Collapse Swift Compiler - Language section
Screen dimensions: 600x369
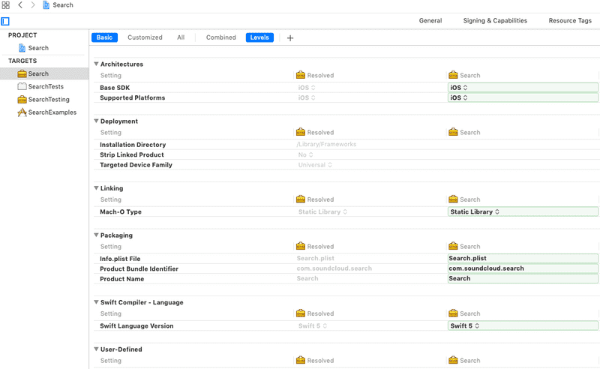[x=97, y=302]
